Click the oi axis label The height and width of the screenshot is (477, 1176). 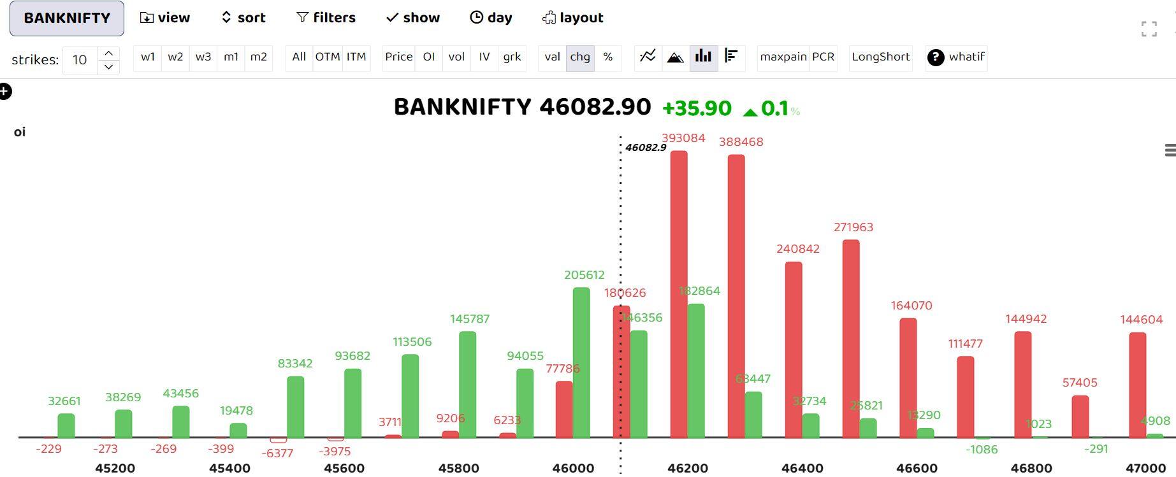(x=20, y=132)
